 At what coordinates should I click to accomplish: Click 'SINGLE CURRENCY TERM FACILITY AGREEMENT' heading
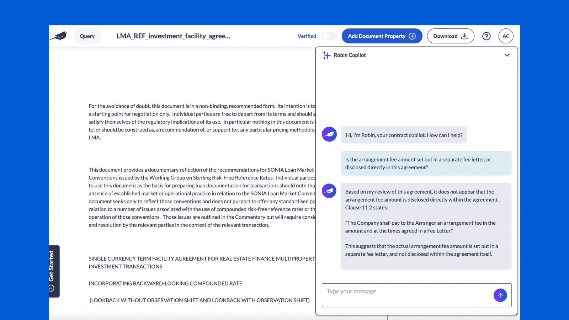[202, 262]
